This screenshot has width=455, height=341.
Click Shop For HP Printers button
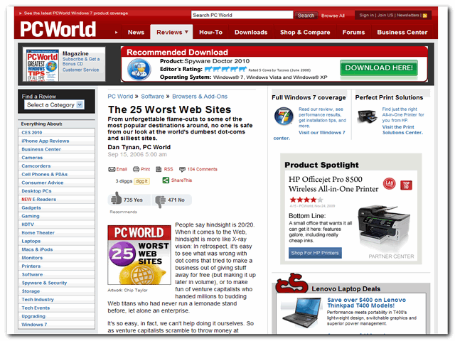pos(315,253)
